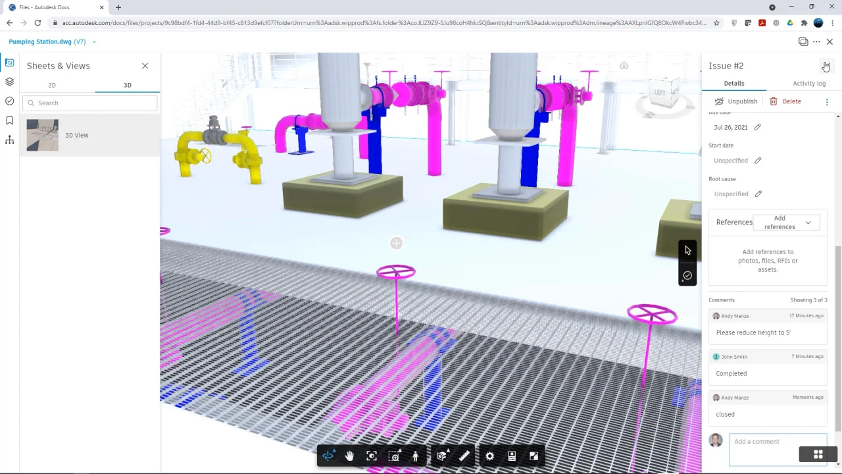Click the issue marker check icon on model
842x474 pixels.
(687, 275)
